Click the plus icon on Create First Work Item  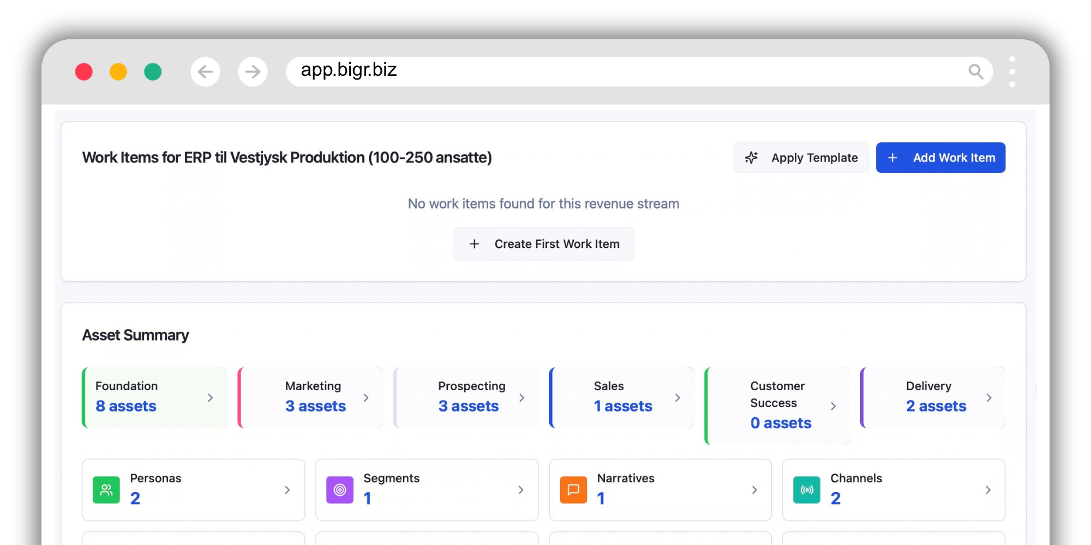475,244
